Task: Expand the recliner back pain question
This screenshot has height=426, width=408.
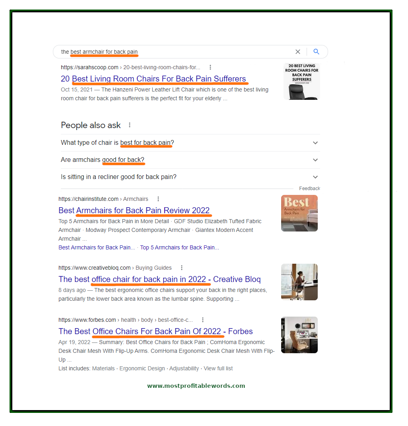Action: [x=315, y=177]
